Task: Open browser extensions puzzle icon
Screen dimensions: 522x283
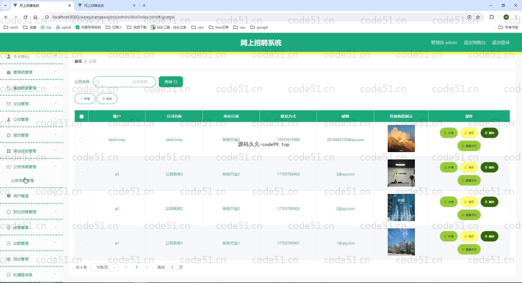Action: point(492,17)
